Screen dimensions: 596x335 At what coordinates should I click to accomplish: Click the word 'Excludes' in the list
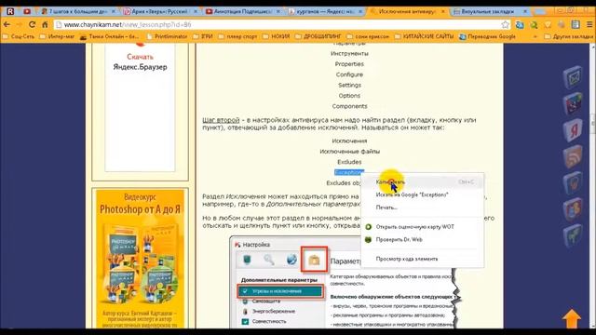[349, 162]
